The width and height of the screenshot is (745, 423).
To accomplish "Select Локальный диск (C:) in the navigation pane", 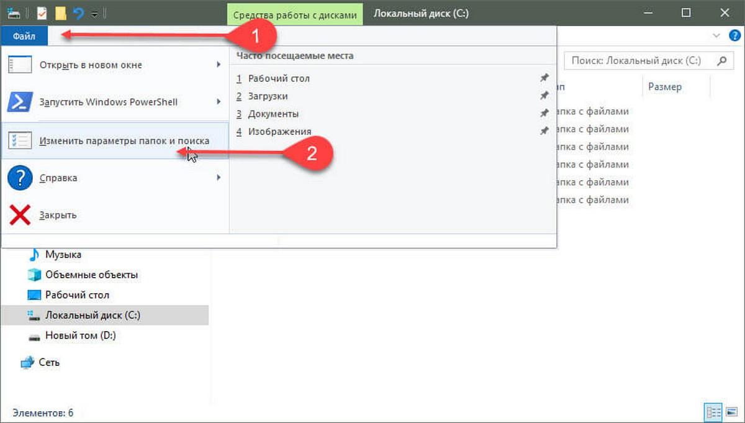I will coord(93,316).
